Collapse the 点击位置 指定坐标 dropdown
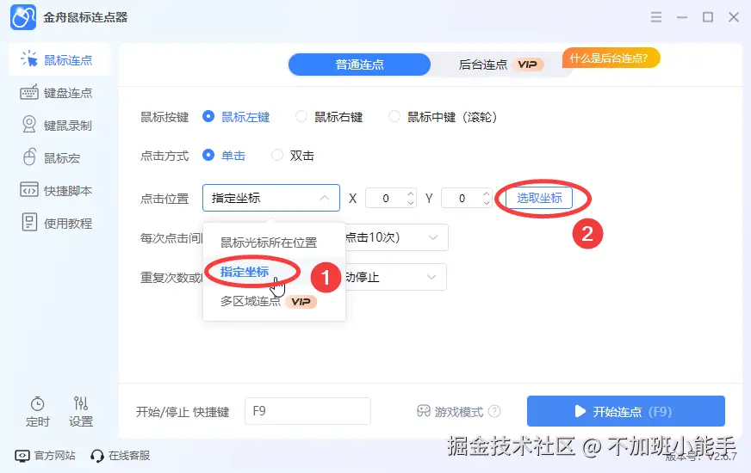The height and width of the screenshot is (473, 751). click(x=271, y=198)
